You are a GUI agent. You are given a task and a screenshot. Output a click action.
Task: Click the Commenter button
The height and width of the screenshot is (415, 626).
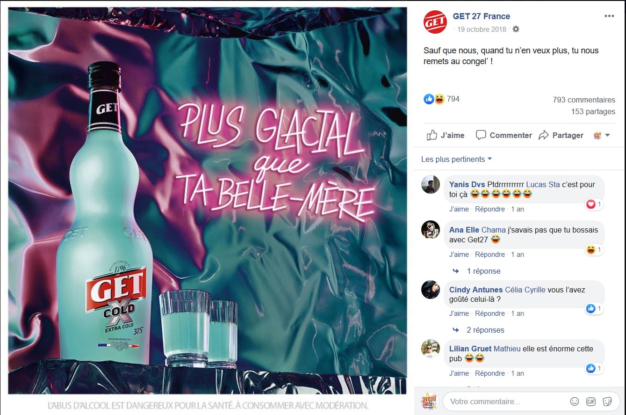504,135
